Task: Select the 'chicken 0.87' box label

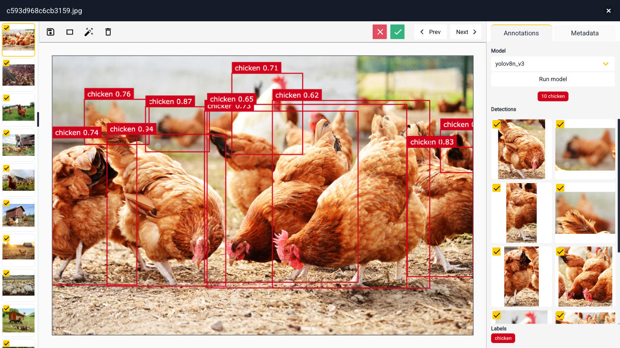Action: click(170, 101)
